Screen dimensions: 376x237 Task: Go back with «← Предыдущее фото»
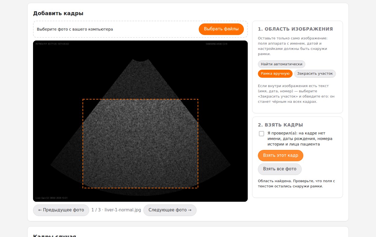tap(61, 210)
